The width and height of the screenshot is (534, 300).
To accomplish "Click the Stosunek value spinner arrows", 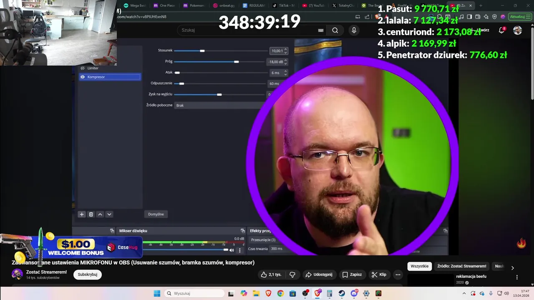I will coord(285,51).
